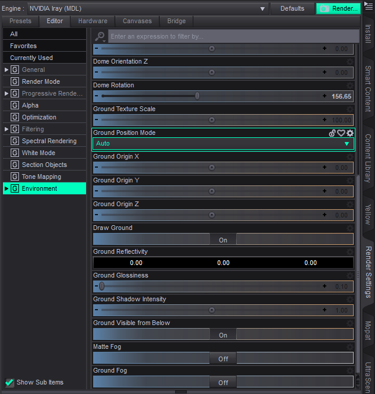Select the Section Objects category

coord(45,165)
